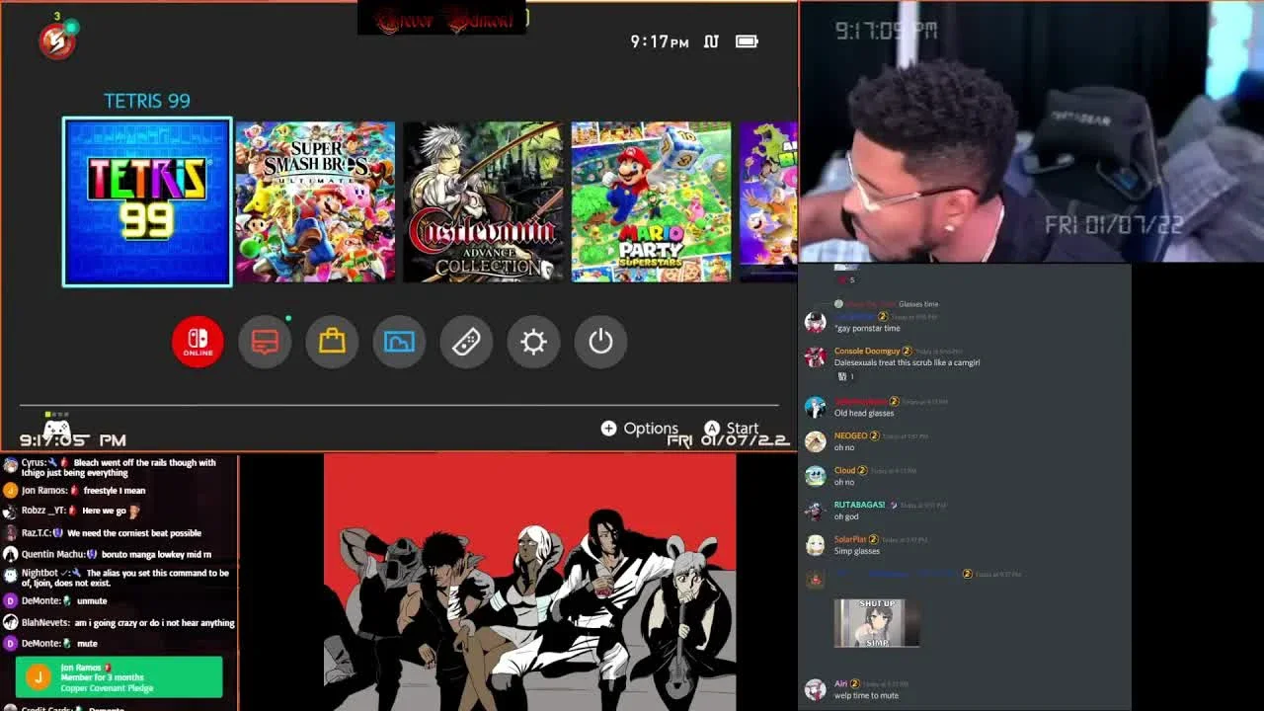Click the Start A button hint
This screenshot has width=1264, height=711.
tap(731, 429)
